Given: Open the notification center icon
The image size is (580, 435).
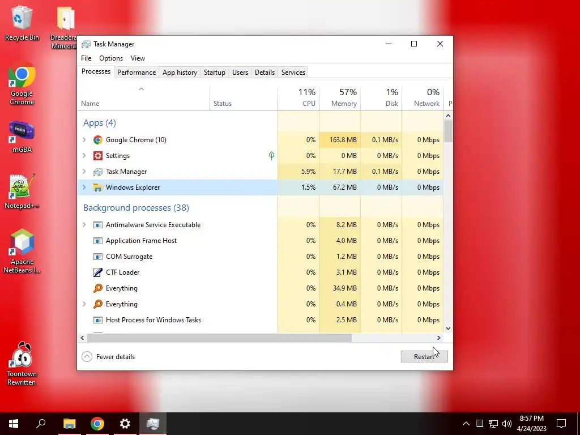Looking at the screenshot, I should point(561,424).
